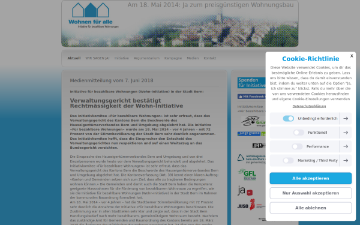Open the Medien menu item

point(193,58)
